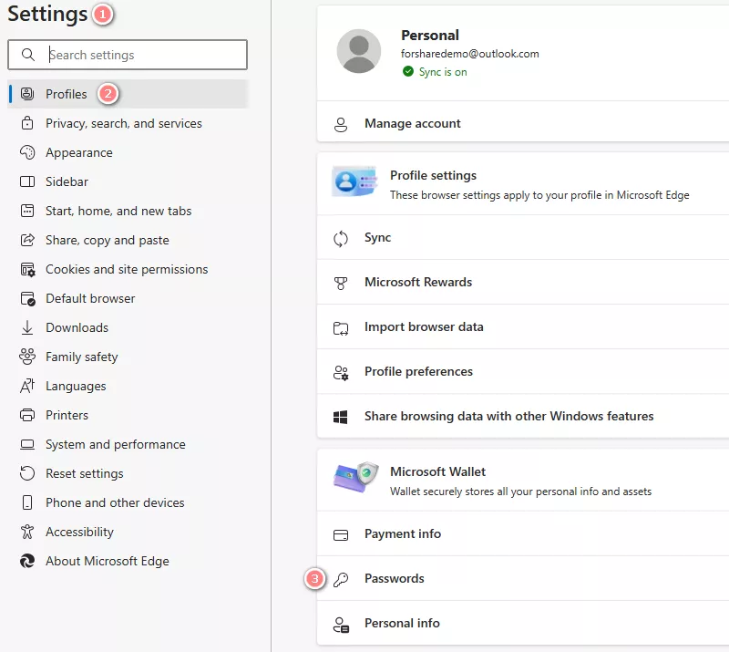Open Import browser data

[523, 326]
